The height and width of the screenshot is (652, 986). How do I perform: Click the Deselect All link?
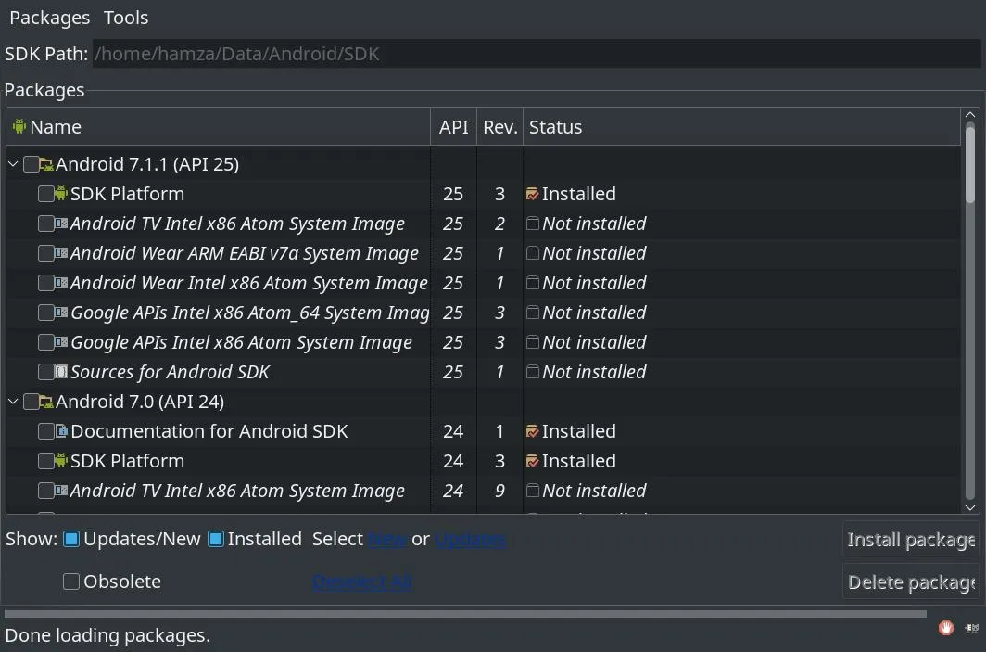pos(362,582)
